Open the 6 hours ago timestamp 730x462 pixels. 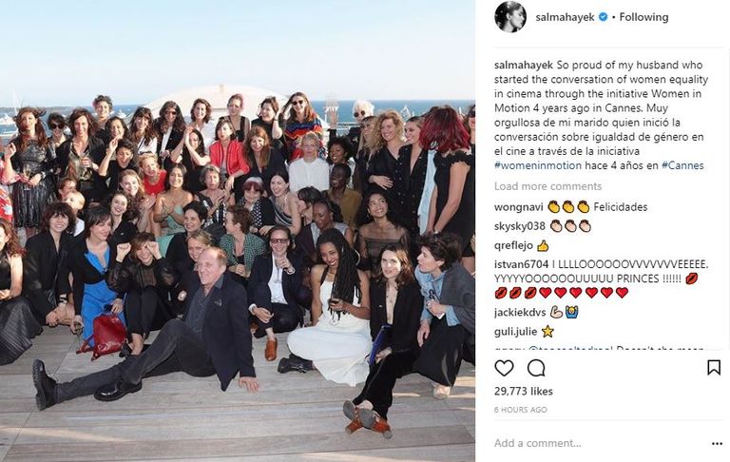[521, 410]
